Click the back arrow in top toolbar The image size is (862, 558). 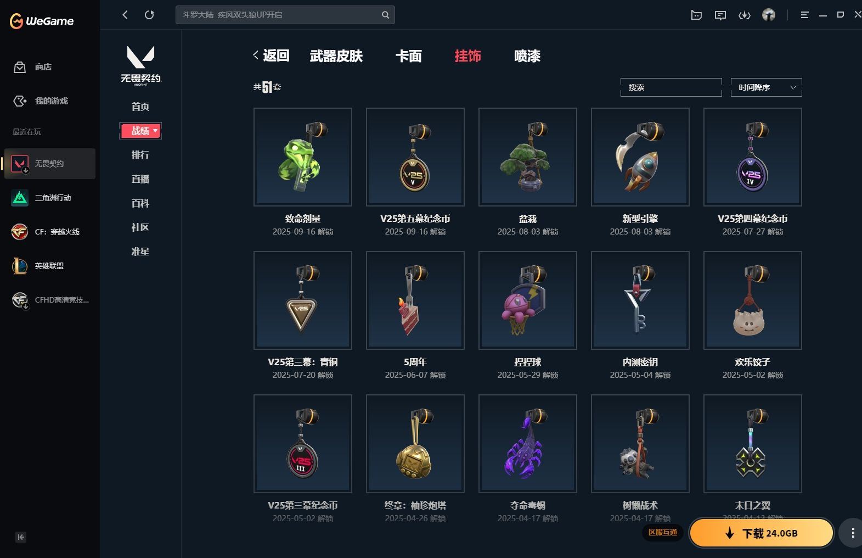125,15
